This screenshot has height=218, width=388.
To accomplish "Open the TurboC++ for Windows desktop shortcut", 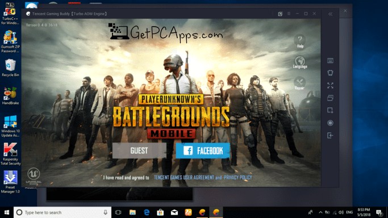I will [x=10, y=14].
